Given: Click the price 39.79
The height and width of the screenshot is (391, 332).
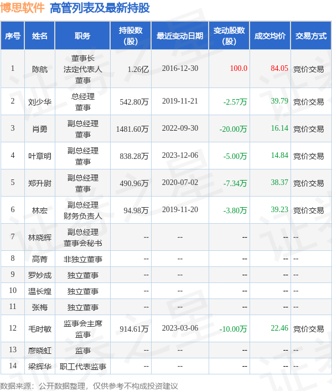Looking at the screenshot, I should point(279,101).
